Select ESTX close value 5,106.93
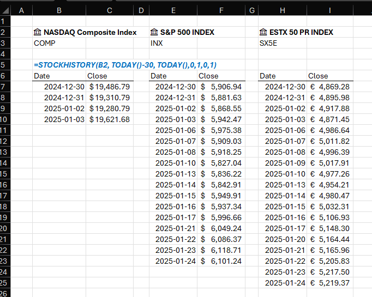372x297 pixels. coord(330,217)
